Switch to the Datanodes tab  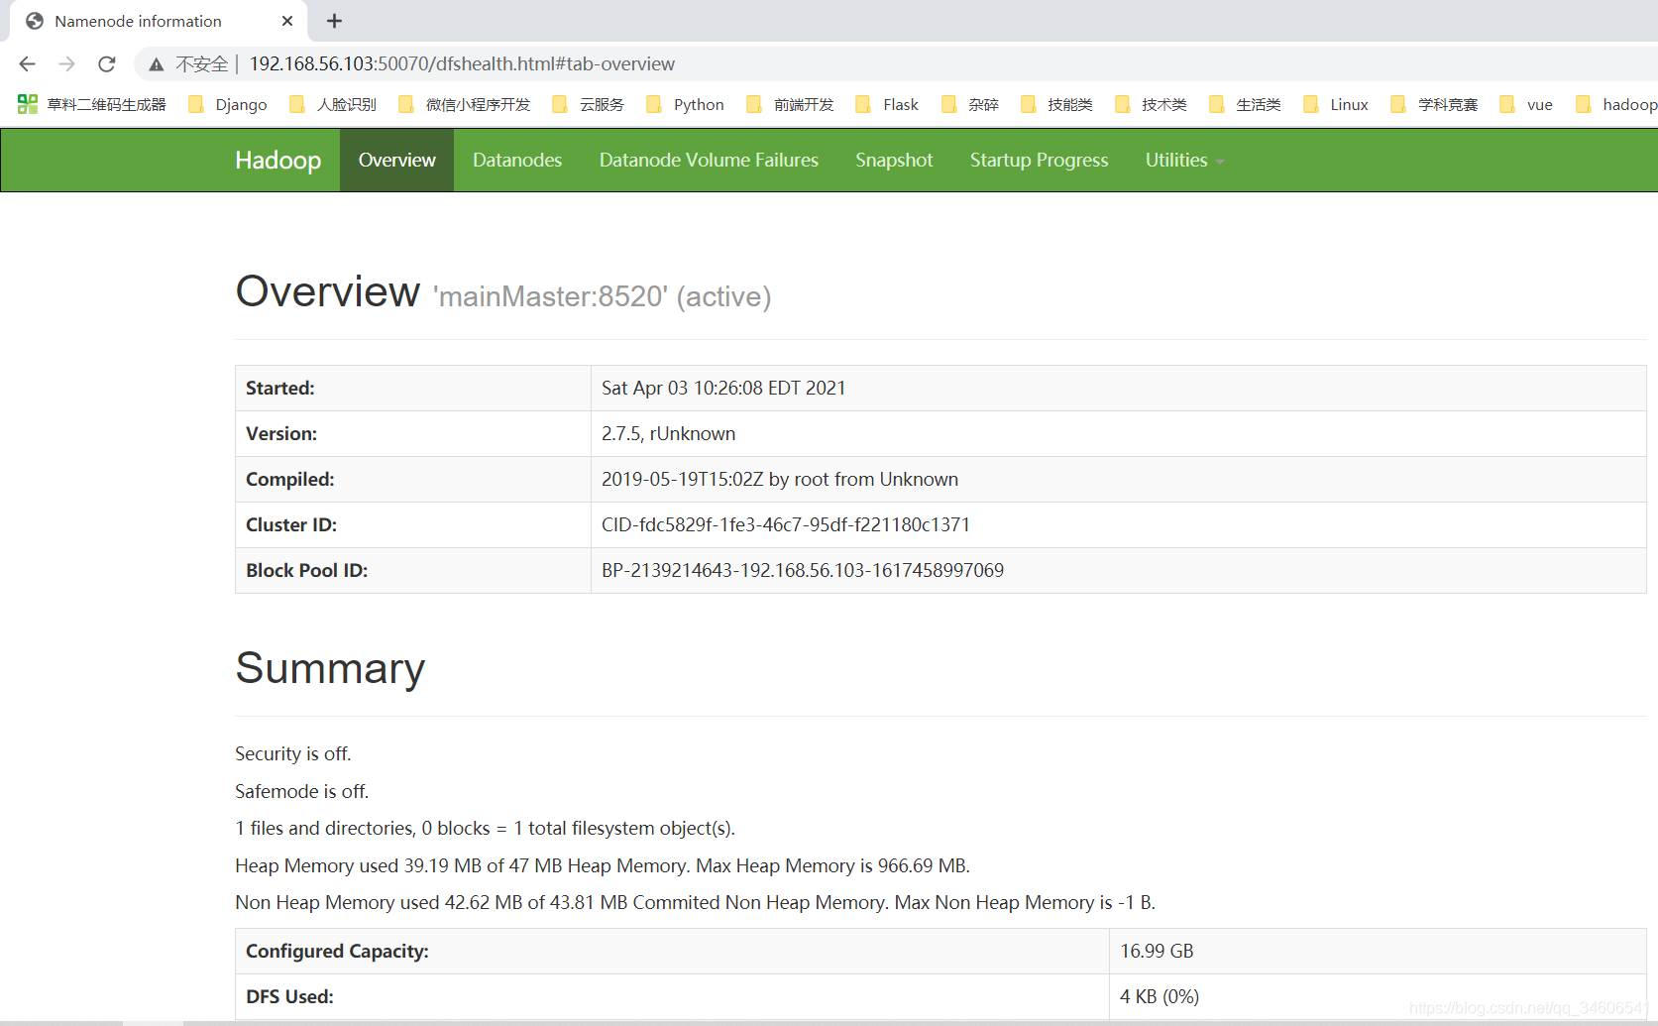click(x=517, y=160)
